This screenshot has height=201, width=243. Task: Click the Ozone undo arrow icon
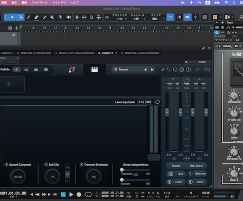point(169,70)
